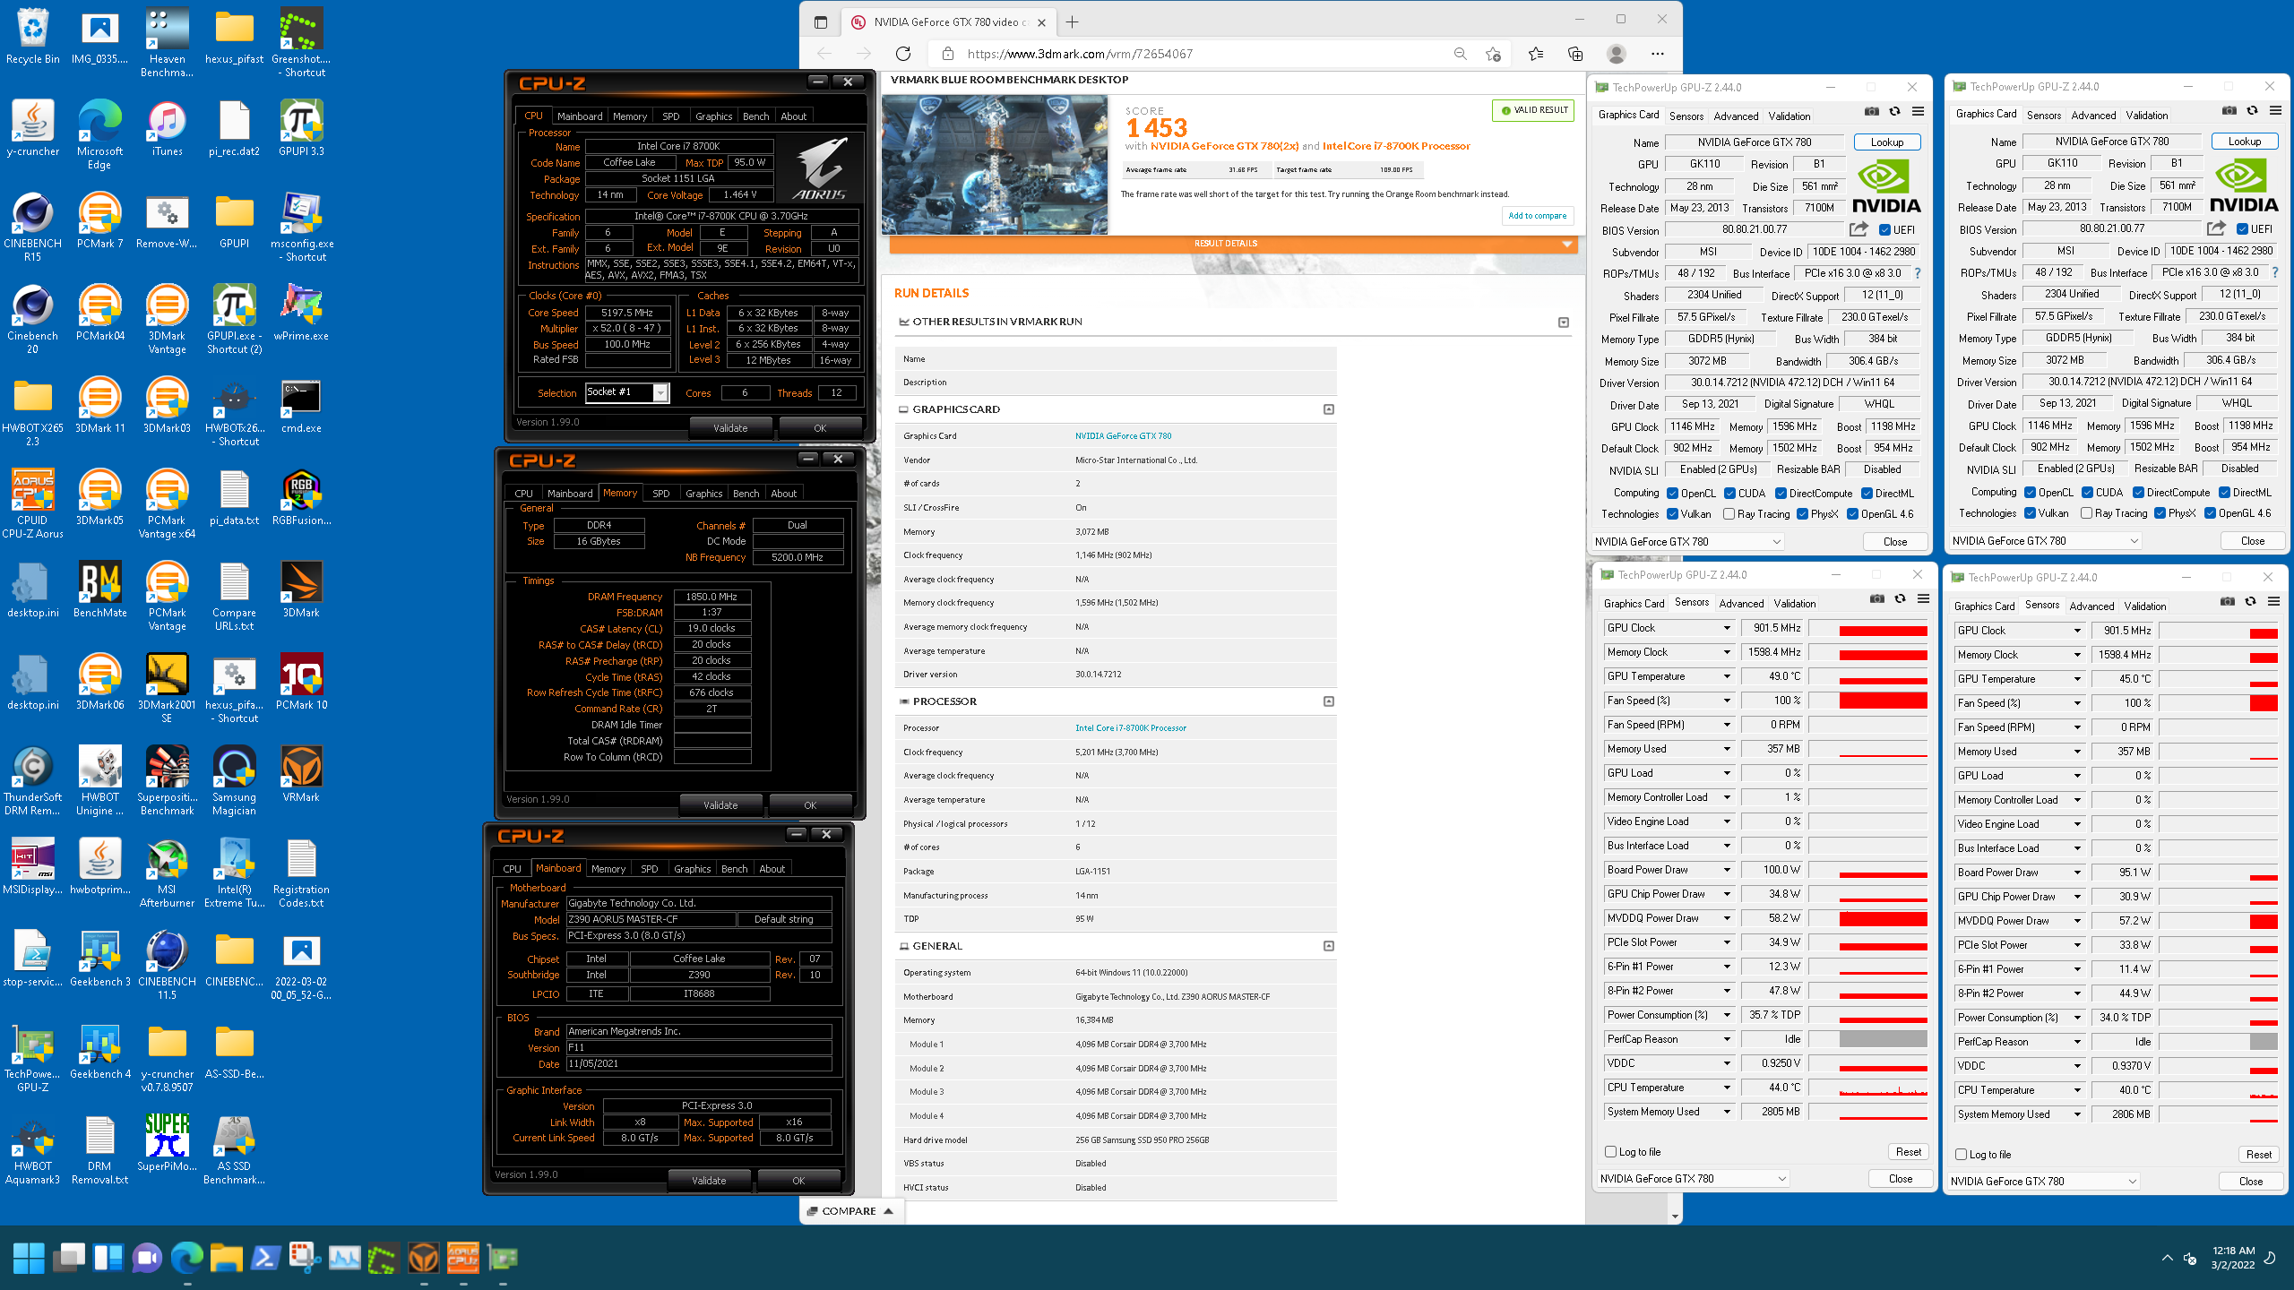
Task: Switch to Sensors tab in top-left GPU-Z
Action: (x=1686, y=116)
